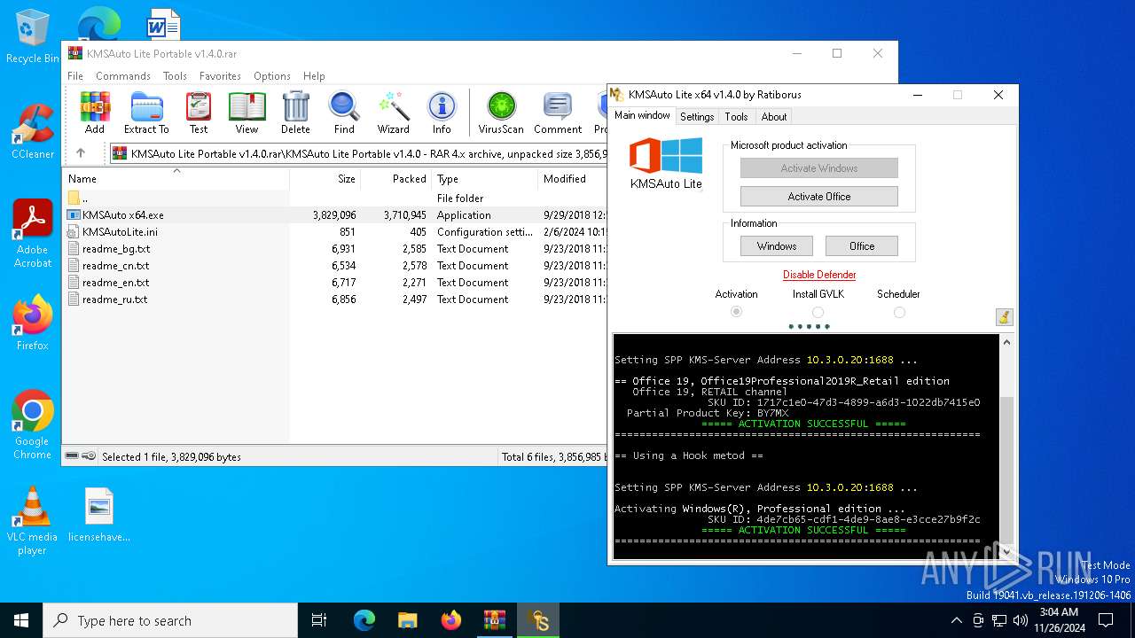Show hidden system tray icons
The image size is (1135, 638).
point(956,620)
